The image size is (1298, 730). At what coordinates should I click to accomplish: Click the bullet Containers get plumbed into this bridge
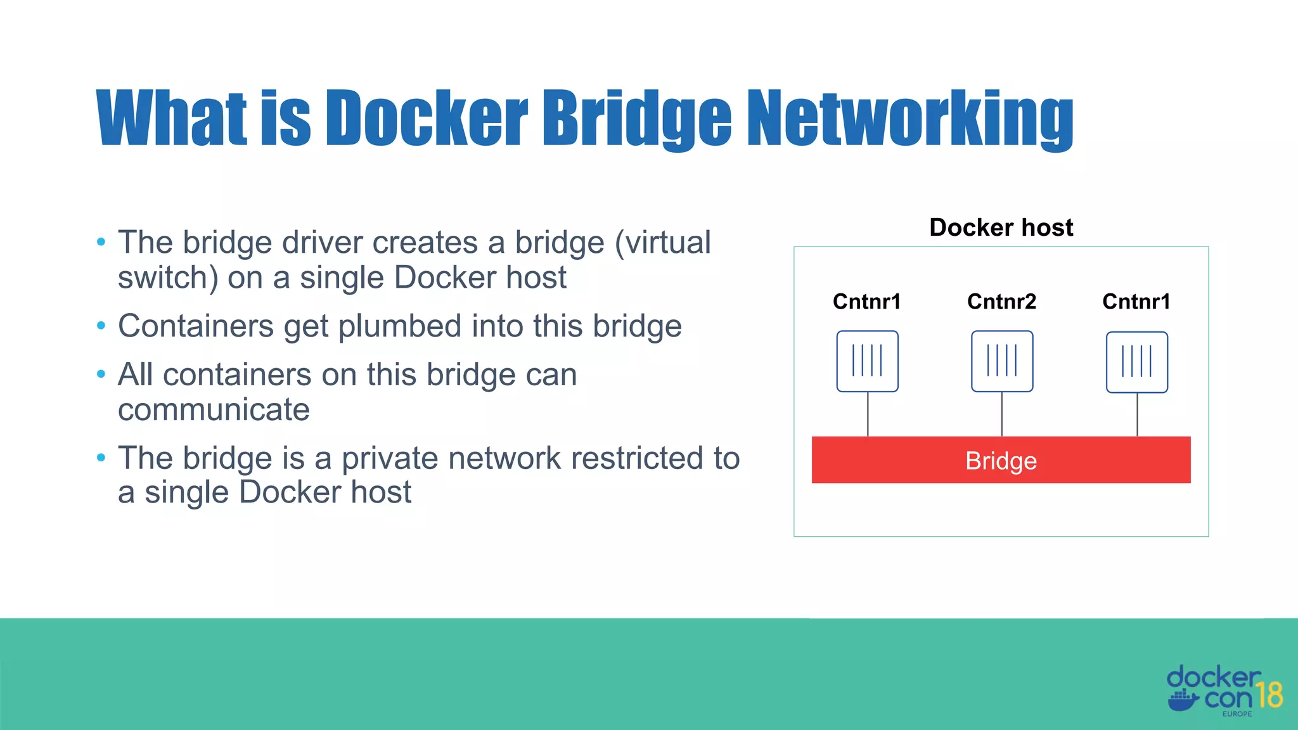tap(399, 326)
